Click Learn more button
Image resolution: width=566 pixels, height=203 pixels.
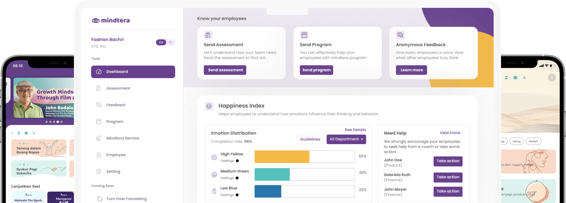click(x=411, y=70)
